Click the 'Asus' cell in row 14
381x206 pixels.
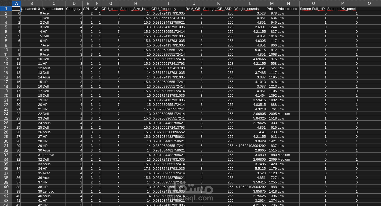54,68
